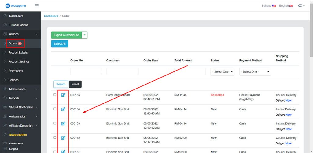Open Product Settings in the sidebar

[x=20, y=62]
